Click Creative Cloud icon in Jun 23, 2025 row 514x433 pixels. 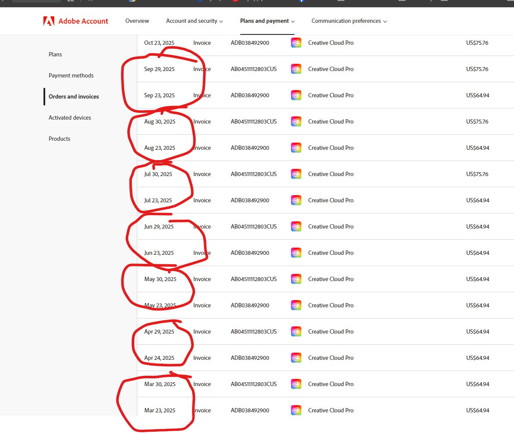point(296,253)
